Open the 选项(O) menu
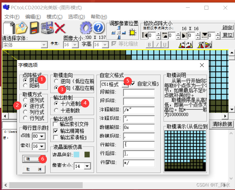 (x=76, y=17)
